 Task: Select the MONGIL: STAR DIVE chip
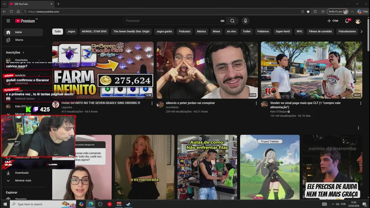(94, 31)
